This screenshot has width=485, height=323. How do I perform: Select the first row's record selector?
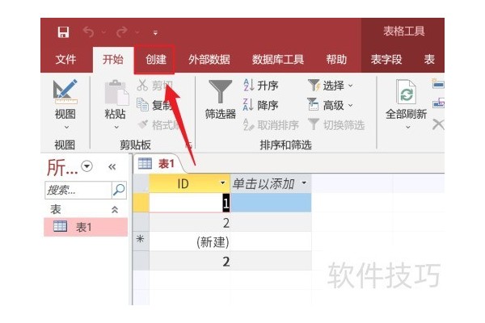[x=141, y=203]
